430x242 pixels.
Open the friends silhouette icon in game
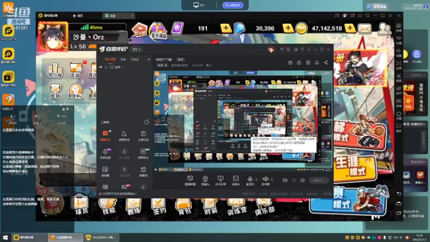click(x=384, y=29)
